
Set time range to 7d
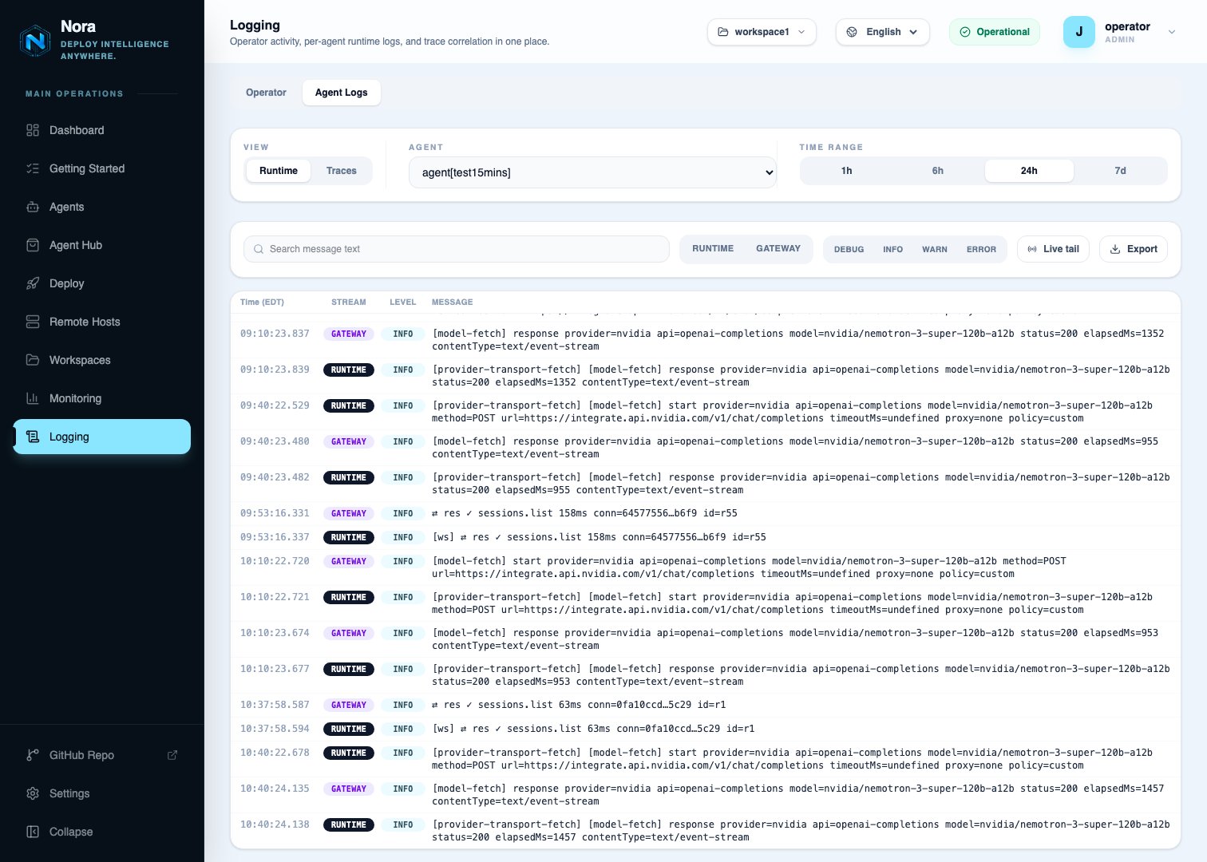1120,171
